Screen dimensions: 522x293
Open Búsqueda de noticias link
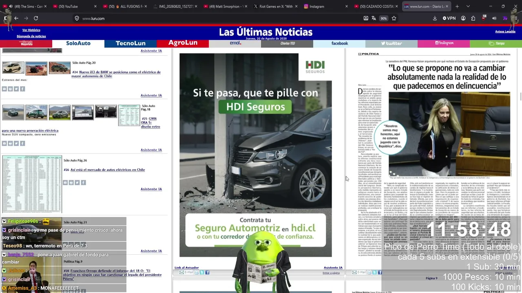[x=31, y=36]
